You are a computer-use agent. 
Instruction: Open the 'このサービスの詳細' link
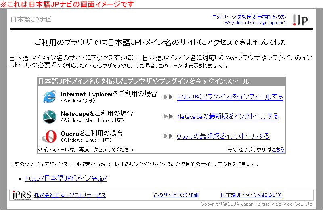pyautogui.click(x=176, y=195)
